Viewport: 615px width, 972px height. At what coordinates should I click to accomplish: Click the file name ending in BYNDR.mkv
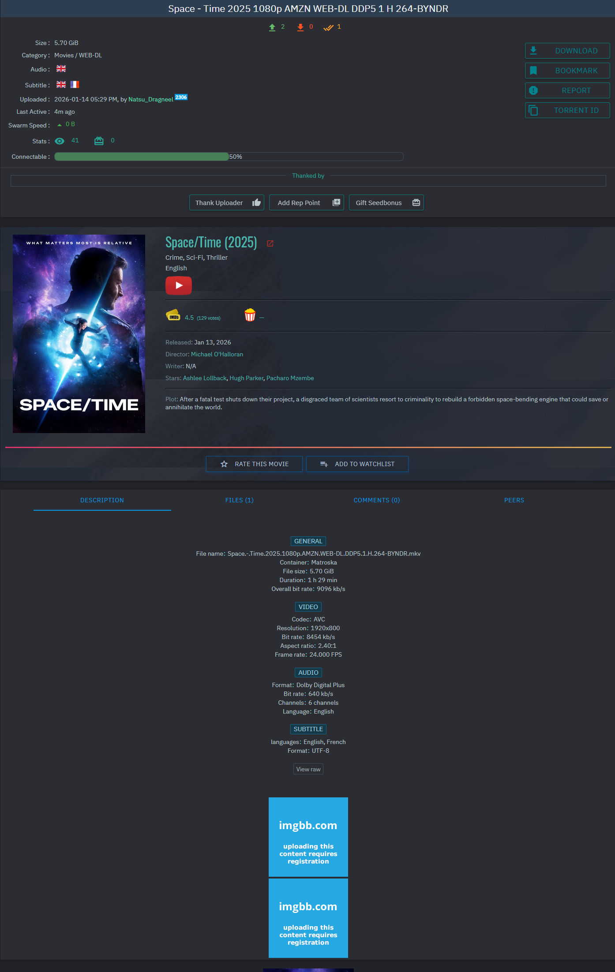click(324, 553)
